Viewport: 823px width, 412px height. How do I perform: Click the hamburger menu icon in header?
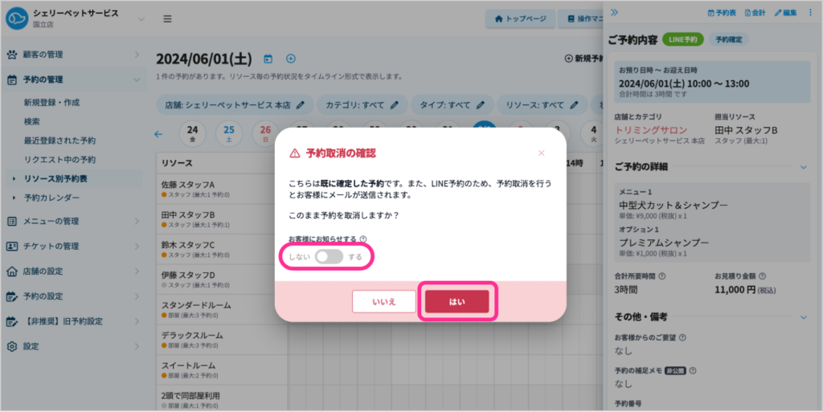pyautogui.click(x=167, y=18)
